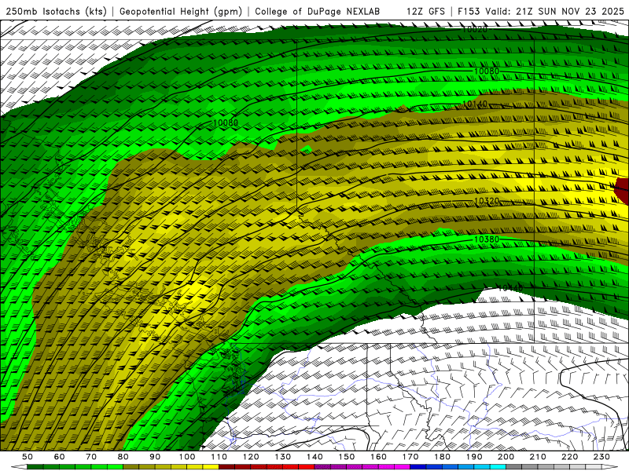The image size is (629, 471).
Task: Click the '220' color bar scale label
Action: coord(569,457)
